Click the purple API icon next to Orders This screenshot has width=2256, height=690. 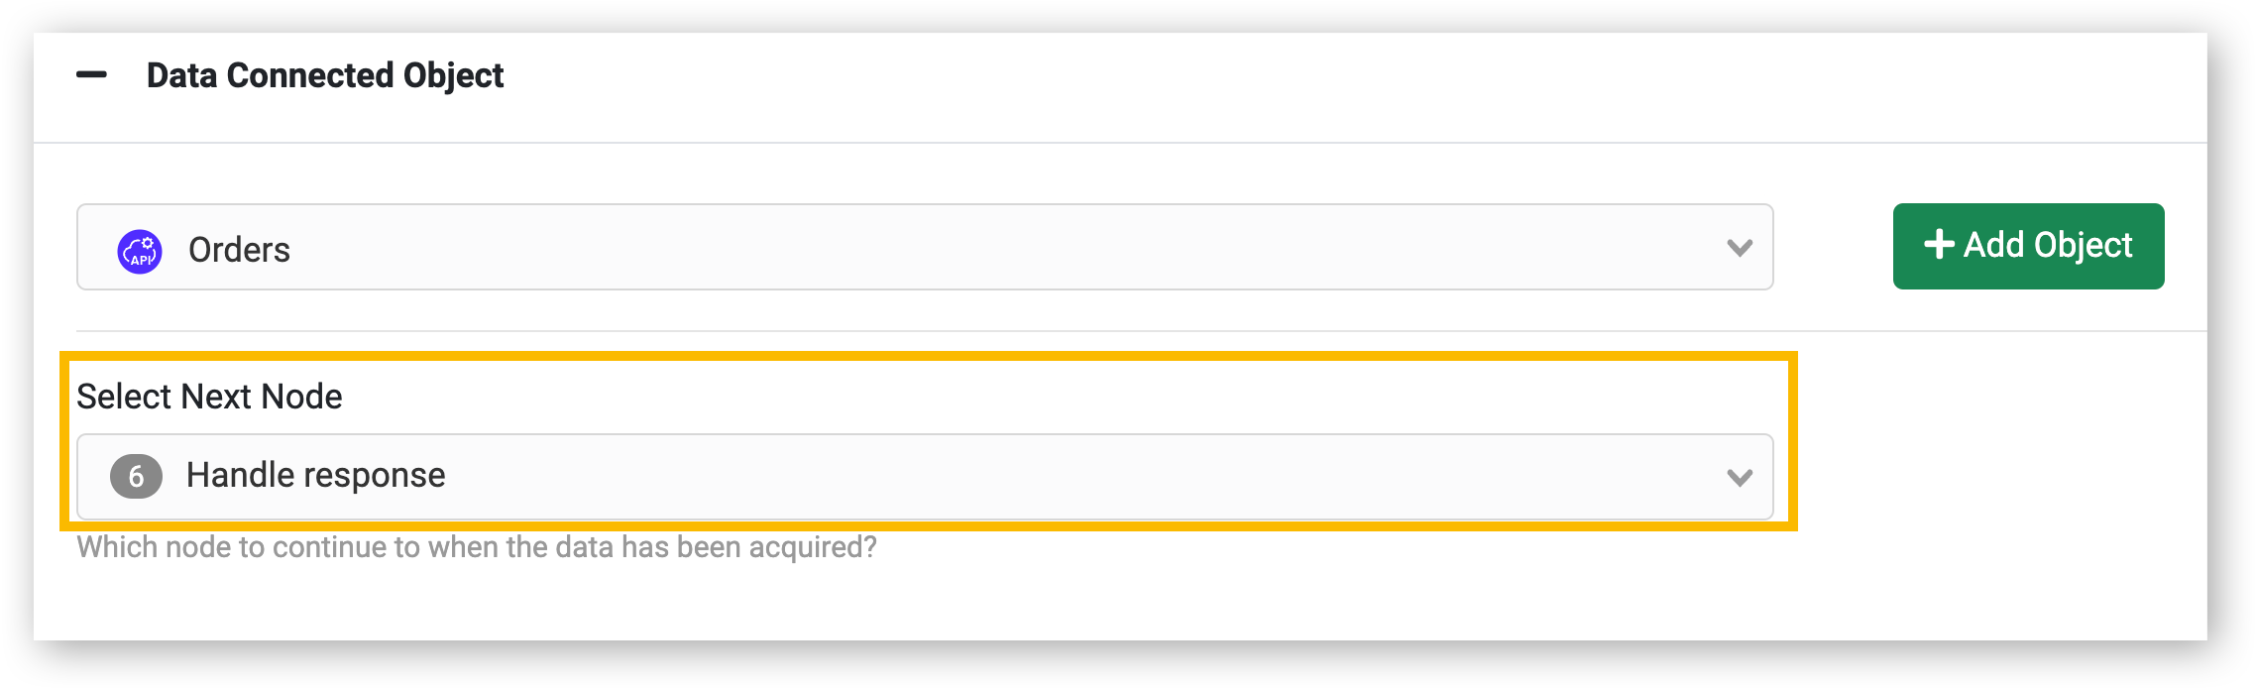pos(140,252)
